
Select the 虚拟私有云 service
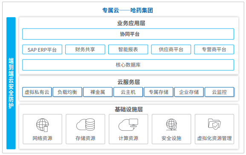pos(37,92)
